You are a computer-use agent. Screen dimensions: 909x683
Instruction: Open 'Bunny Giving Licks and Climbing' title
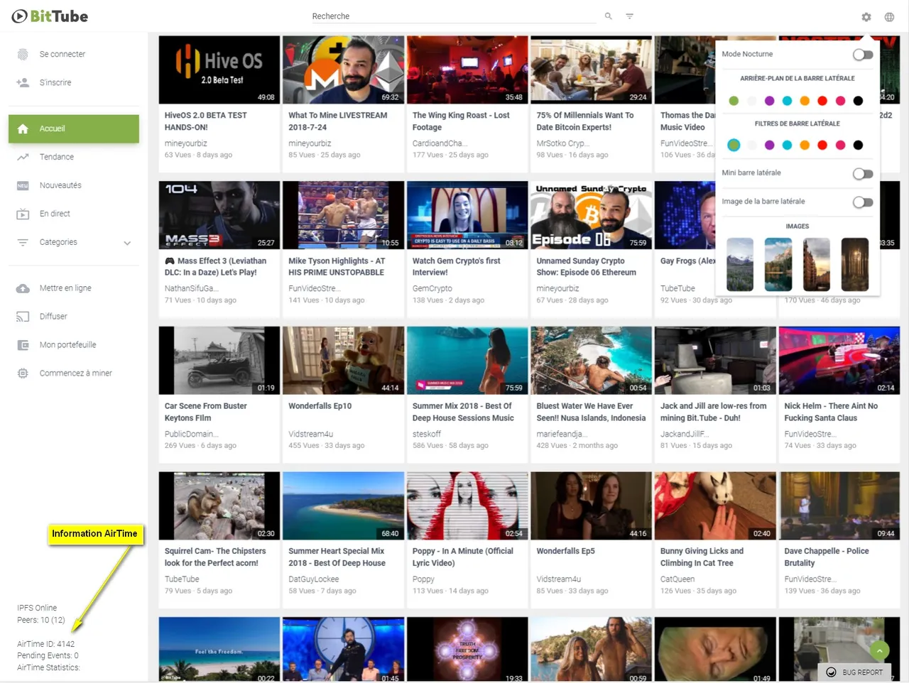[702, 557]
